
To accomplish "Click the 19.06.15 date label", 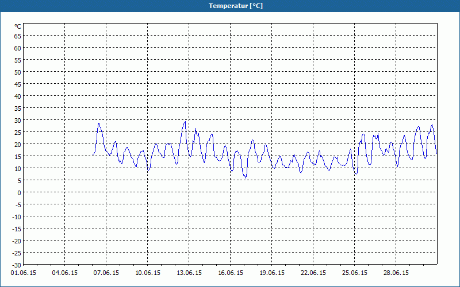I will tap(271, 273).
